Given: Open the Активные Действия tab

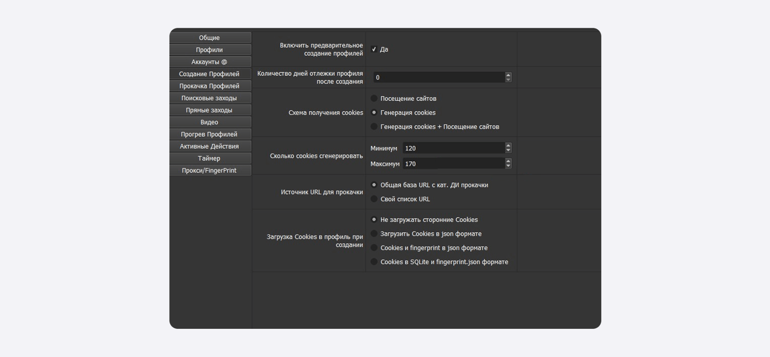Looking at the screenshot, I should pyautogui.click(x=210, y=146).
